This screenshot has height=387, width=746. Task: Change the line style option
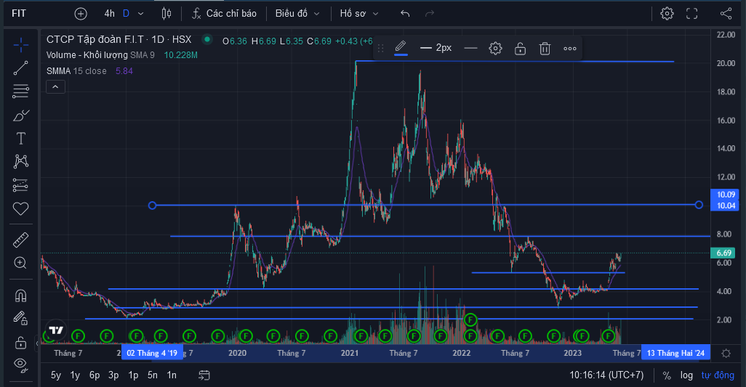click(470, 48)
